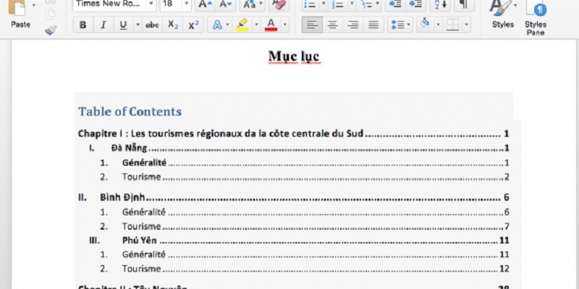Increase font size with the grow-font A icon
The width and height of the screenshot is (579, 289).
coord(206,4)
